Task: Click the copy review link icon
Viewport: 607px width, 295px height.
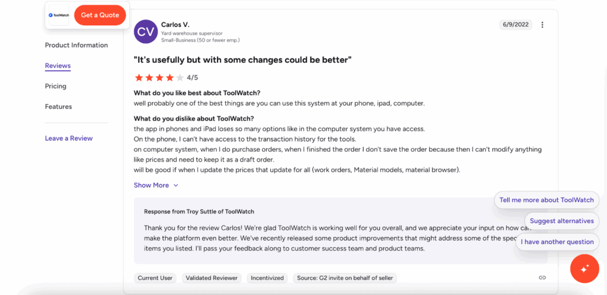Action: pos(542,277)
